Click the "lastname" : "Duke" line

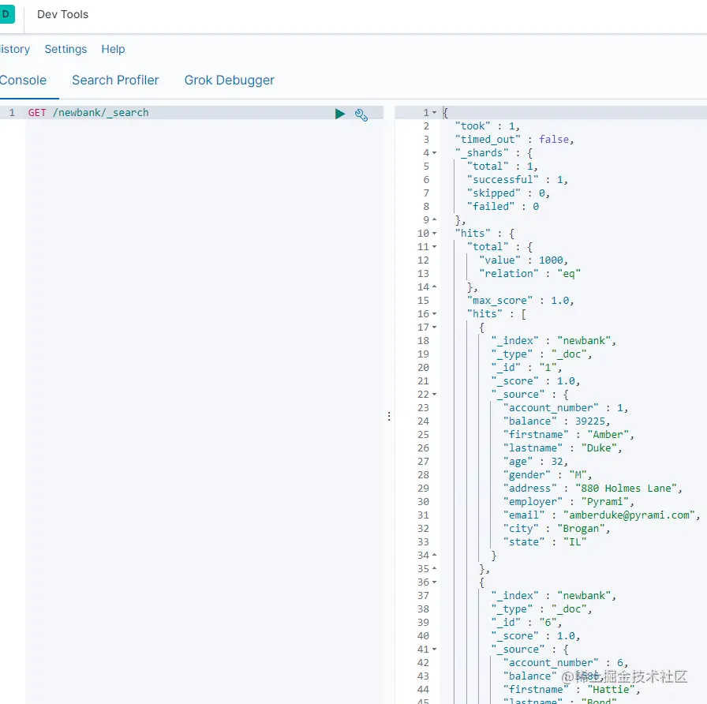coord(563,448)
